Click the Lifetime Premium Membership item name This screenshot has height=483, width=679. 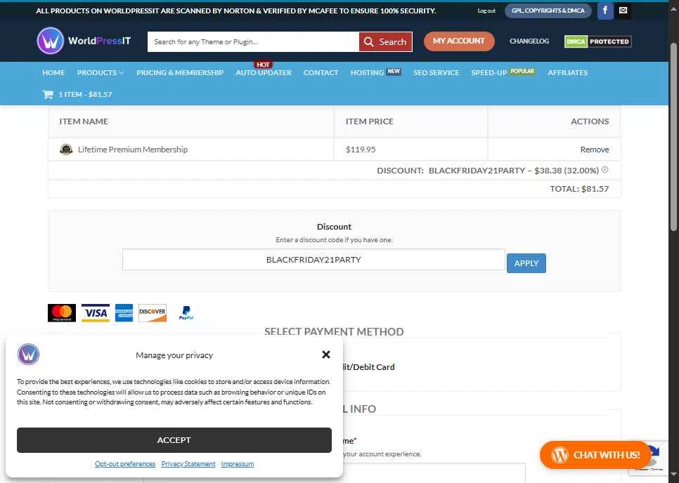(x=133, y=149)
